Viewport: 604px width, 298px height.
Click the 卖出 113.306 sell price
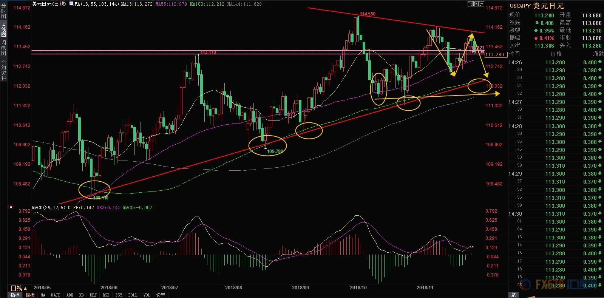click(x=544, y=45)
